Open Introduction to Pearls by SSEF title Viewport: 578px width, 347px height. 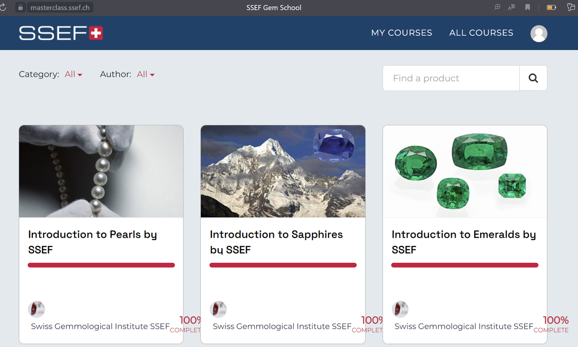92,242
